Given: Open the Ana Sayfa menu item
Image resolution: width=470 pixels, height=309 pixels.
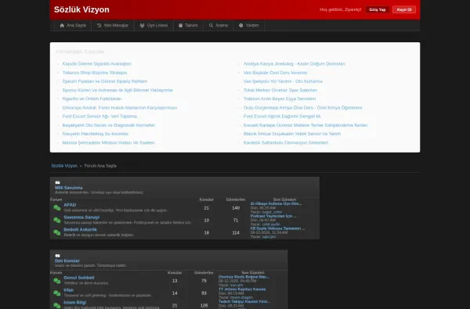Looking at the screenshot, I should pyautogui.click(x=73, y=26).
